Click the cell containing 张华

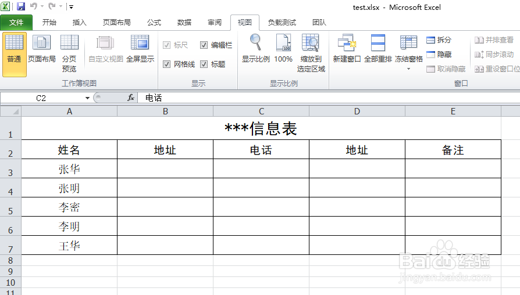point(69,169)
